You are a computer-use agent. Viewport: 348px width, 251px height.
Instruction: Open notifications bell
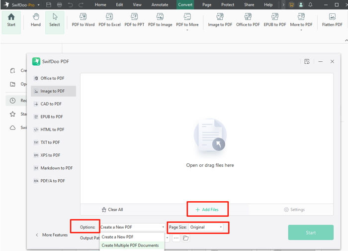point(310,4)
